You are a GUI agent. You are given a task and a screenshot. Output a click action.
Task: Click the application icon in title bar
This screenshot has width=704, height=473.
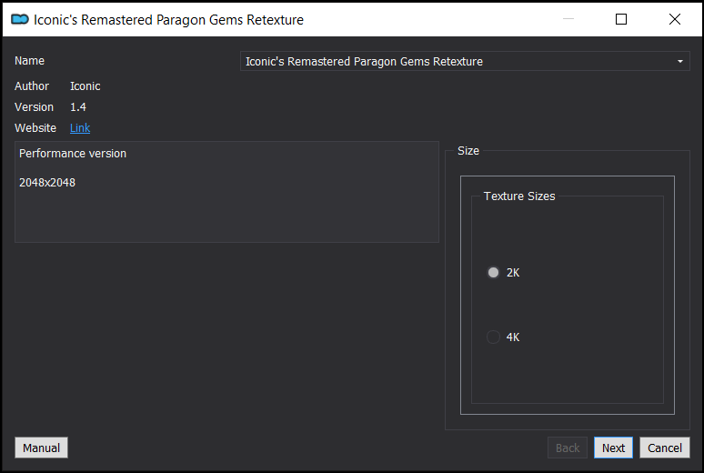click(20, 19)
